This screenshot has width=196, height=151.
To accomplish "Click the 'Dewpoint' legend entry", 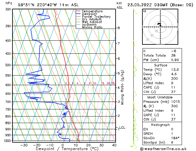I will tap(89, 14).
